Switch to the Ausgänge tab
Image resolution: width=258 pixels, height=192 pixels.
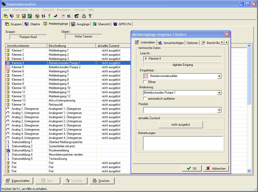(x=80, y=24)
